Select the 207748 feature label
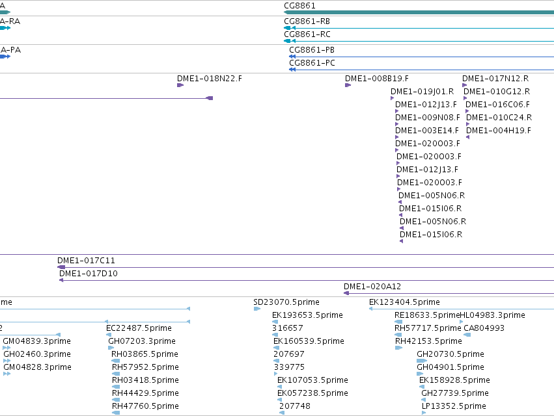Image resolution: width=554 pixels, height=416 pixels. point(295,406)
